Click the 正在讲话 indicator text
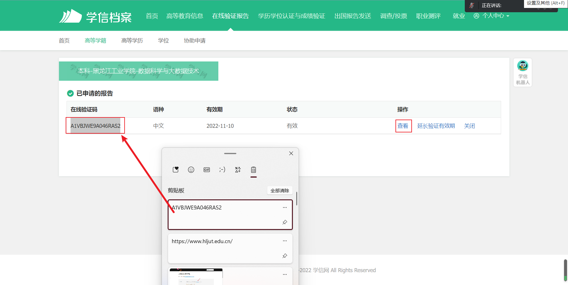The height and width of the screenshot is (285, 568). point(492,6)
